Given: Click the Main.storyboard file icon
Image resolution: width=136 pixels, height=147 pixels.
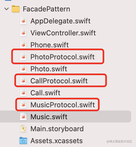Looking at the screenshot, I should [23, 129].
